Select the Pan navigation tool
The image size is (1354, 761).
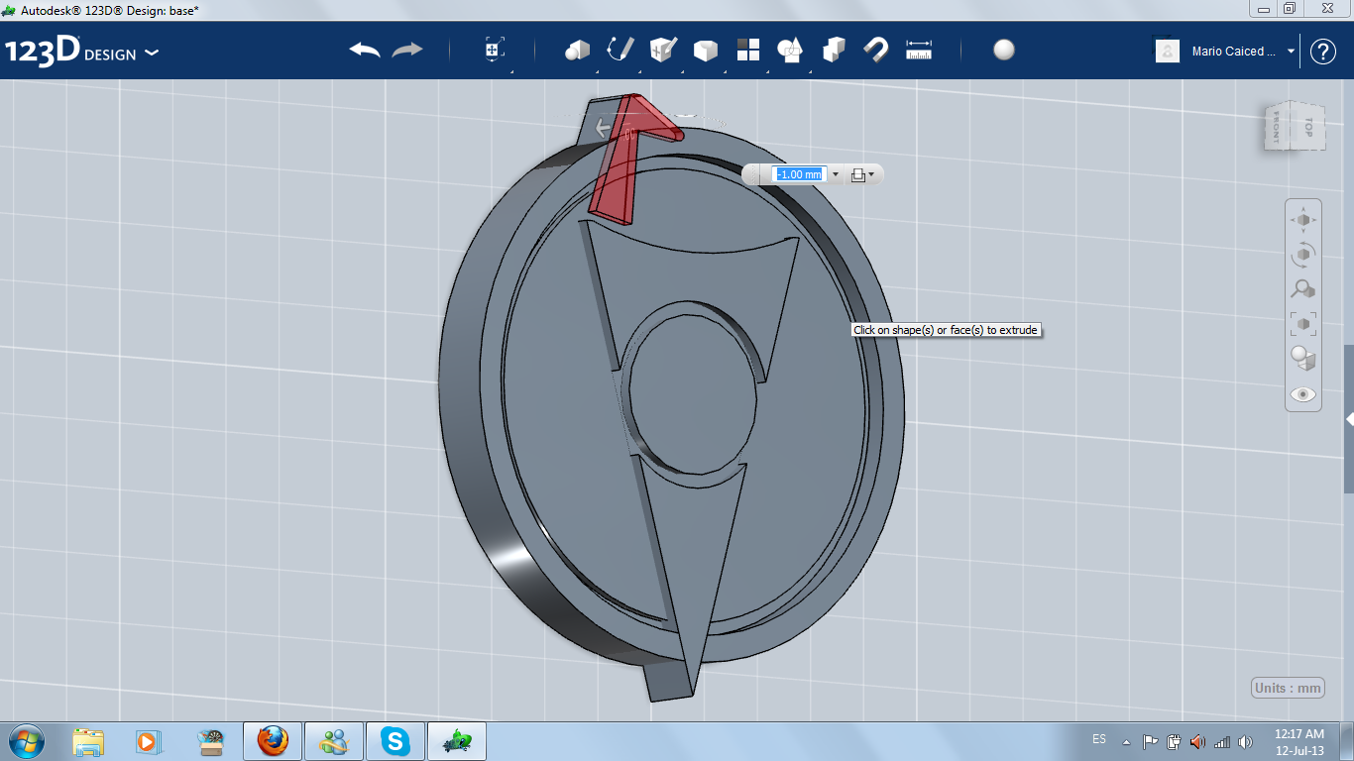(x=1303, y=220)
